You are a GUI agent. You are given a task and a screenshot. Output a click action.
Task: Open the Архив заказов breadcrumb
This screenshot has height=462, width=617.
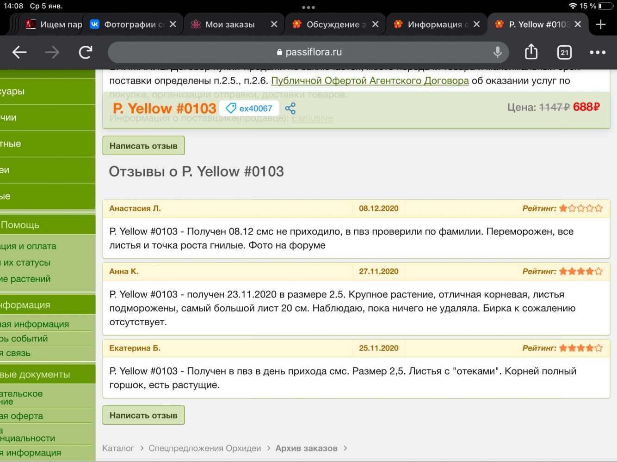click(306, 448)
